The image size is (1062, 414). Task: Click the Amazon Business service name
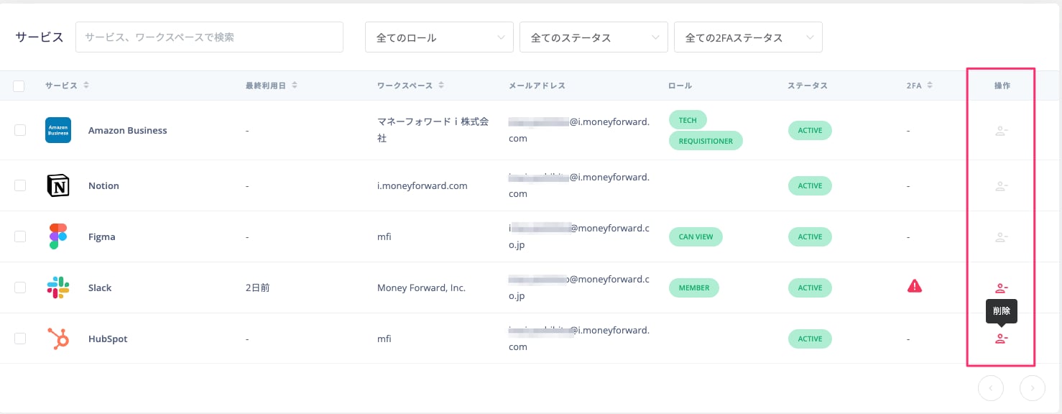127,131
